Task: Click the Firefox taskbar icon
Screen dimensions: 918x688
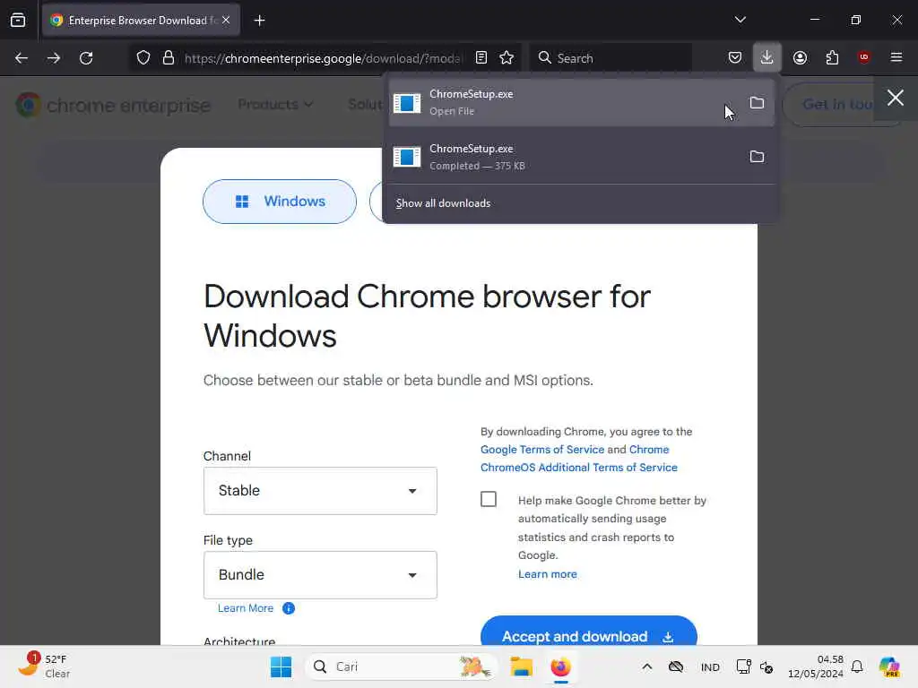Action: 561,666
